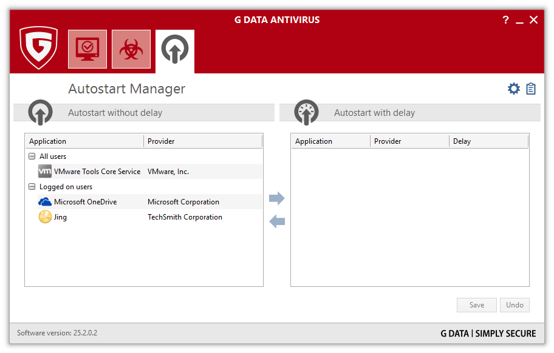Click the 'Autostart with delay' heading
This screenshot has height=353, width=554.
pyautogui.click(x=375, y=113)
